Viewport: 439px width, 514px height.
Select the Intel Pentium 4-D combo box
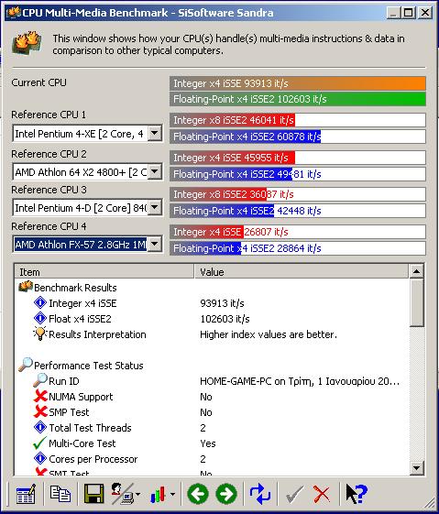(x=87, y=207)
